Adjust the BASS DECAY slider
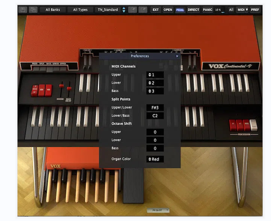 (69, 89)
